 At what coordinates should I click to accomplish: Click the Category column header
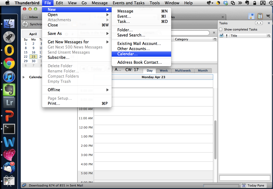click(x=193, y=39)
